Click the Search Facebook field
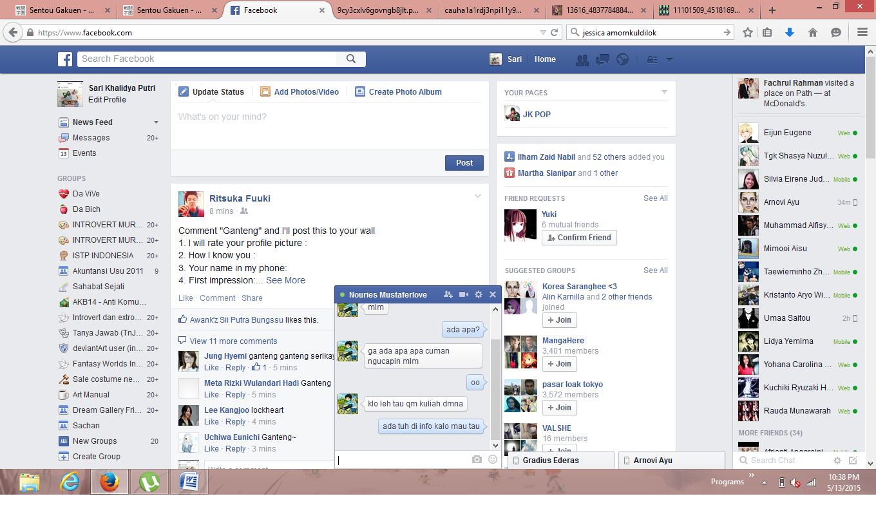This screenshot has height=532, width=876. coord(207,59)
